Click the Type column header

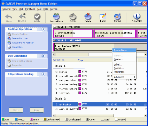[88, 60]
